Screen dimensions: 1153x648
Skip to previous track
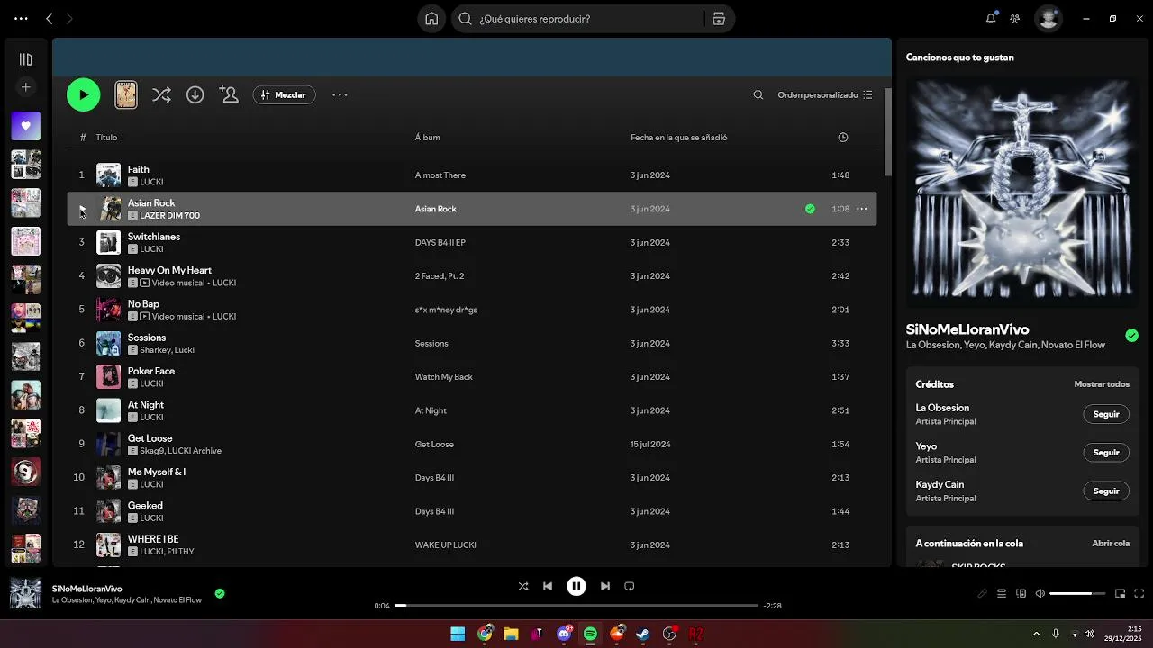(548, 586)
